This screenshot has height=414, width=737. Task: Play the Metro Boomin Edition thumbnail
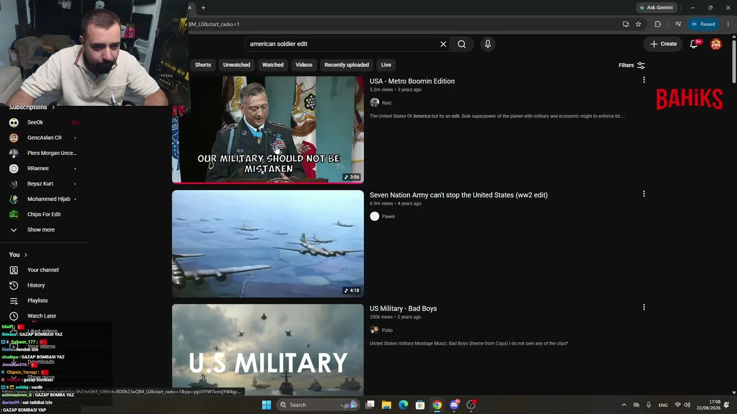[268, 129]
